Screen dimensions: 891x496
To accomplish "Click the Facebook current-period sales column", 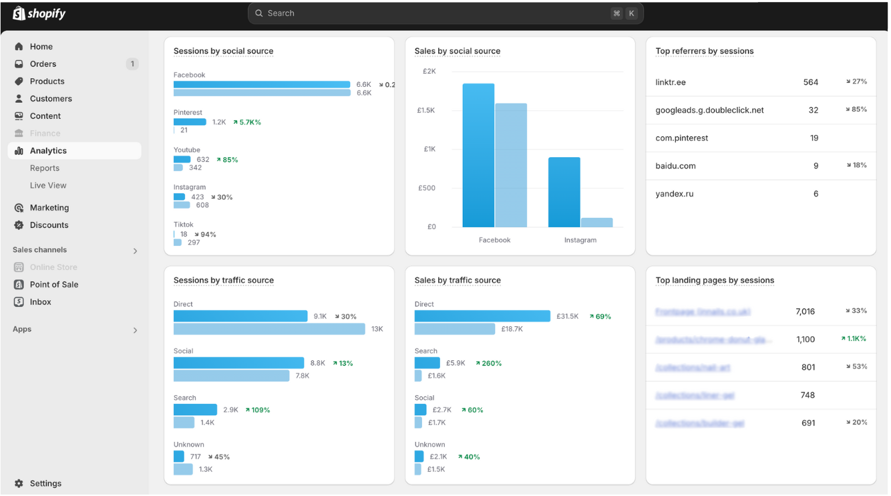I will click(x=478, y=156).
